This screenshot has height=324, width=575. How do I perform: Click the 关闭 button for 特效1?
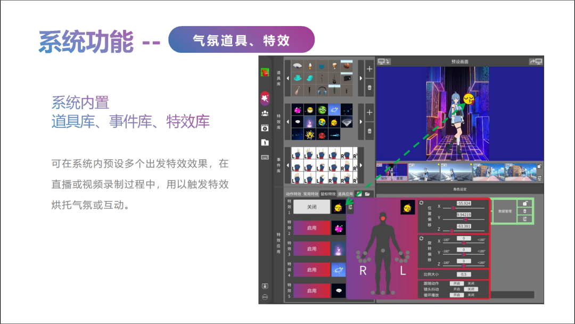point(311,207)
